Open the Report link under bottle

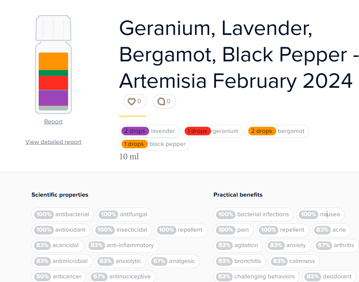pyautogui.click(x=53, y=122)
